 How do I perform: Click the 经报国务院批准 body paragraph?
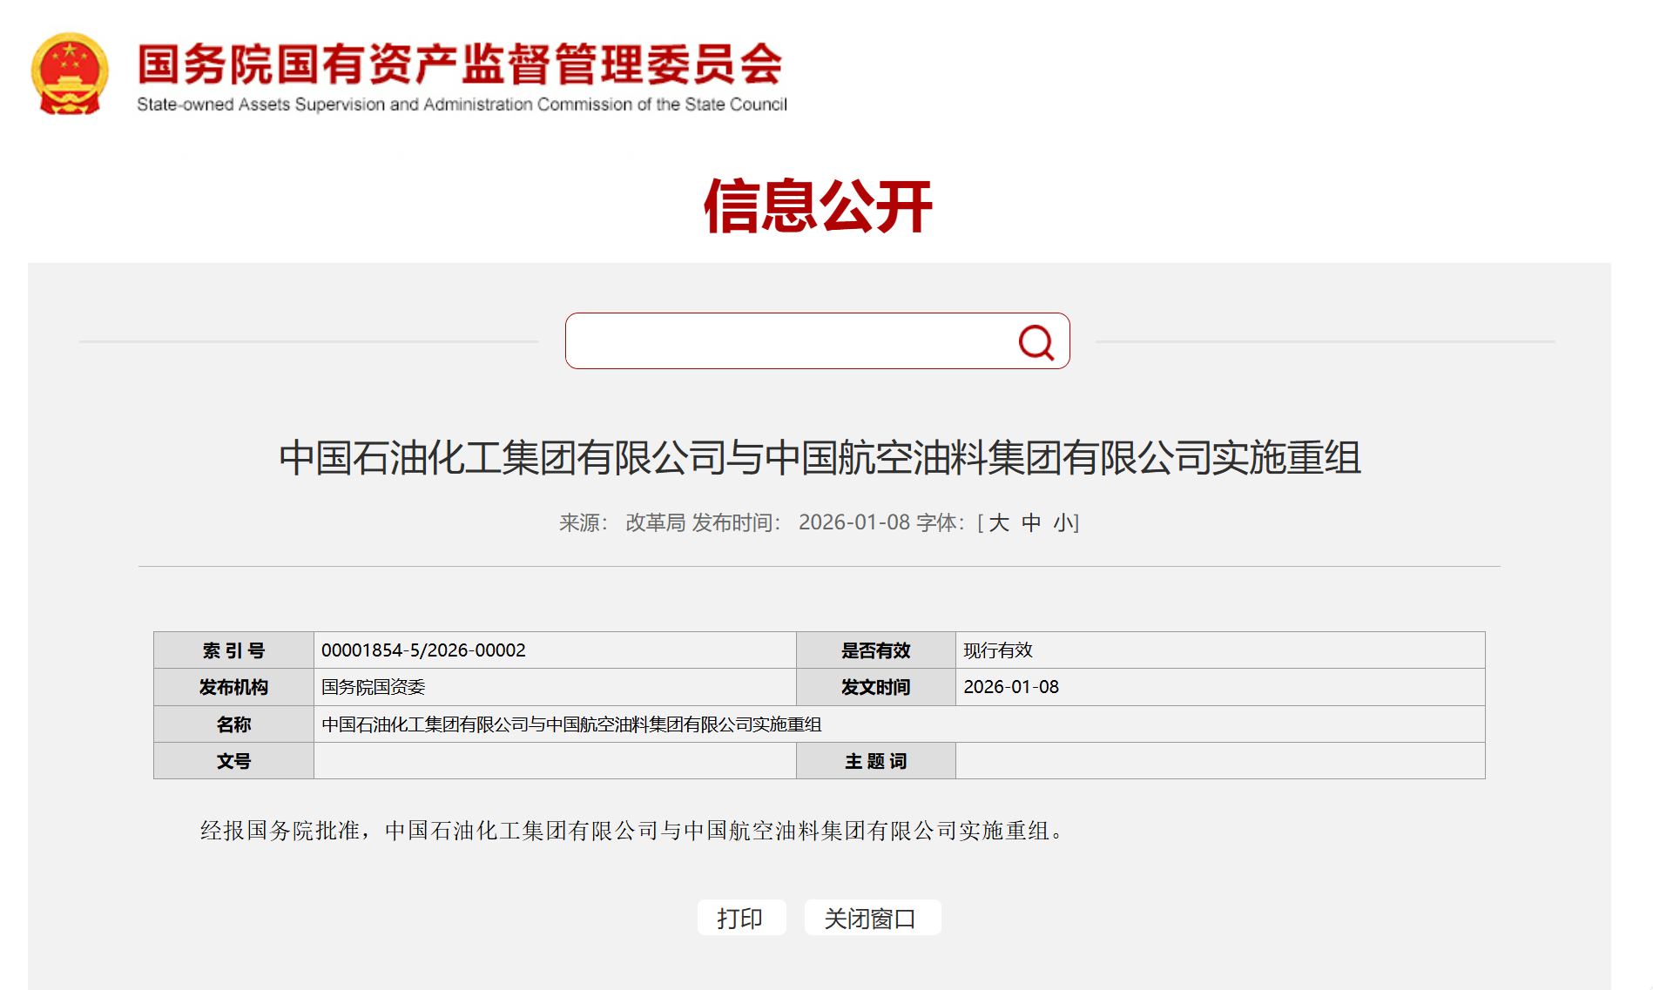pos(632,831)
